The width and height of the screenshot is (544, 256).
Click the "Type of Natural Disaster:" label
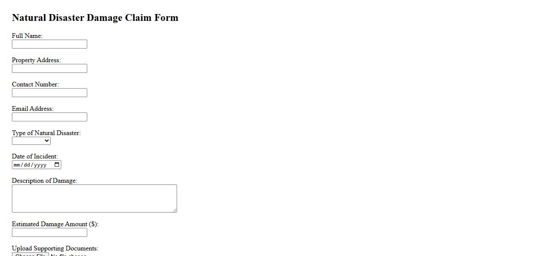point(46,133)
